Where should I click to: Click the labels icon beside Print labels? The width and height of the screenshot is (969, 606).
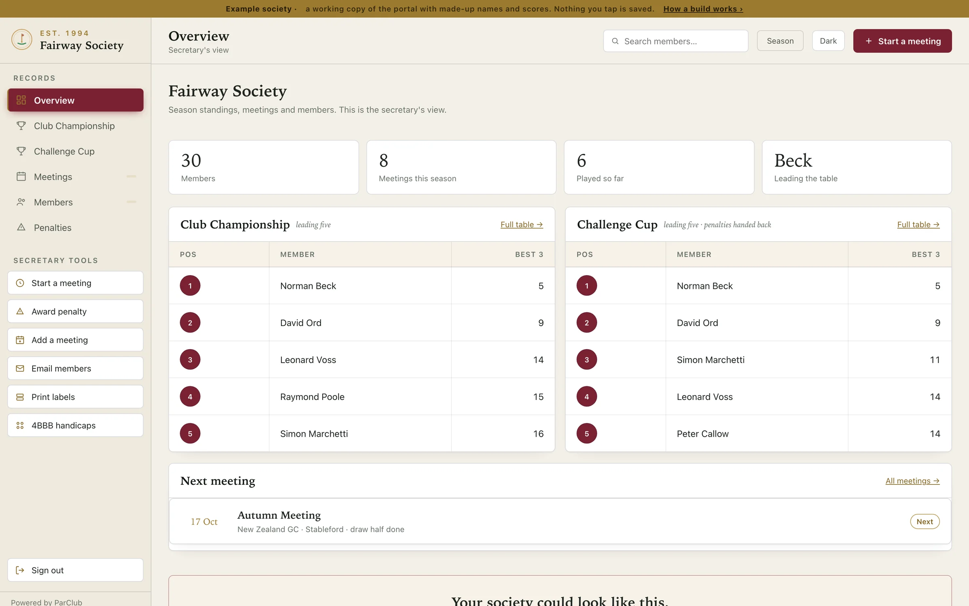20,397
